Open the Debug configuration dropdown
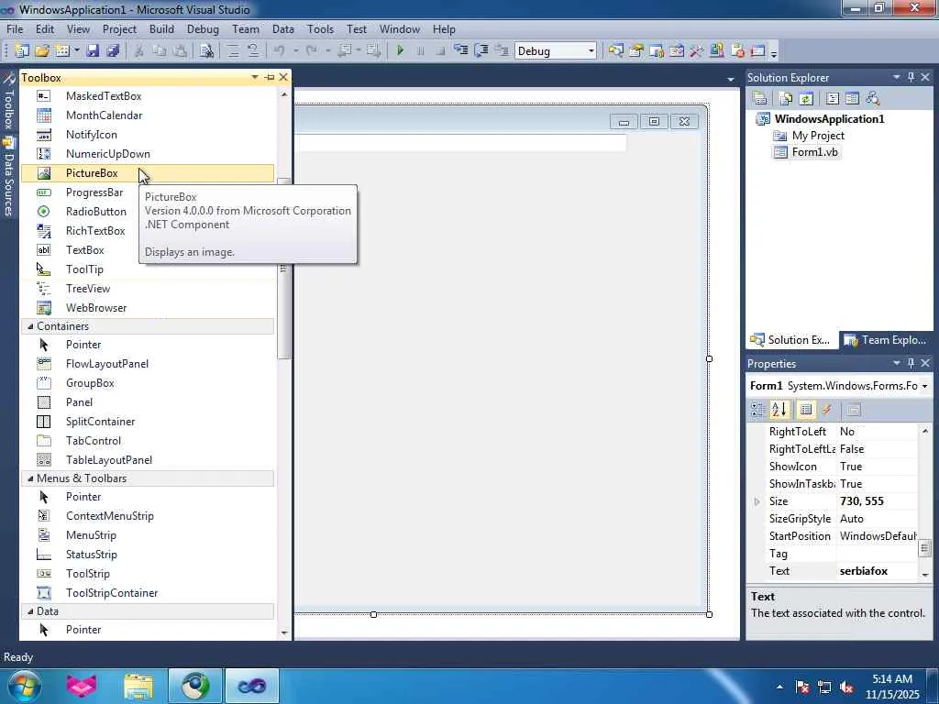The height and width of the screenshot is (704, 939). tap(591, 51)
